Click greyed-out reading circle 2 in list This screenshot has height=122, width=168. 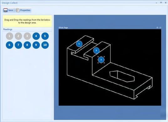coord(18,36)
